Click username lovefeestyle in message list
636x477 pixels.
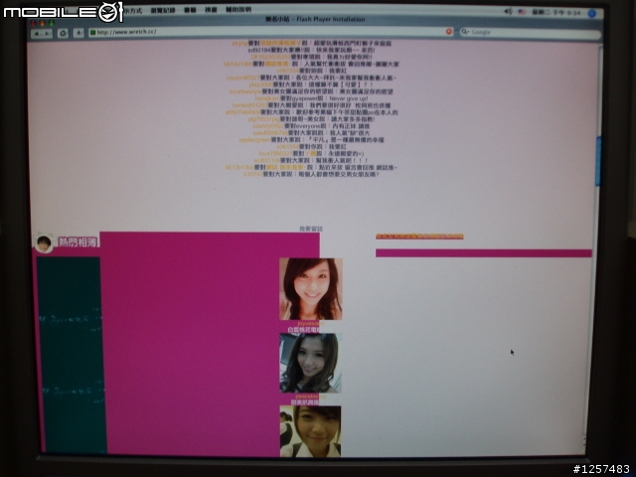click(x=245, y=91)
